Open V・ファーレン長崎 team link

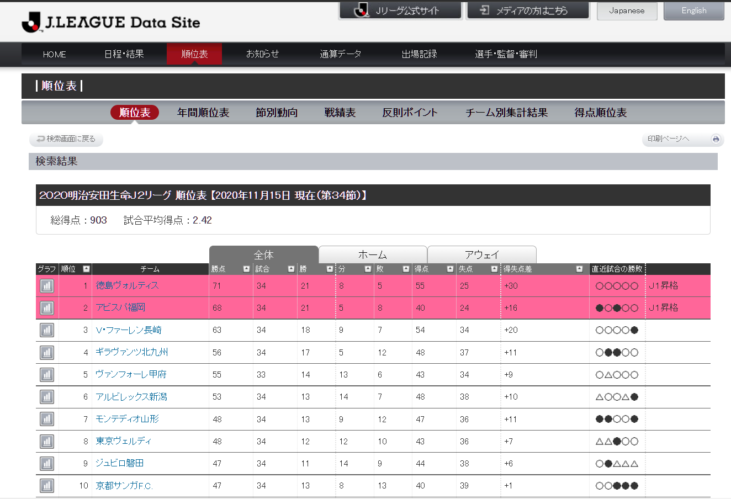[129, 330]
